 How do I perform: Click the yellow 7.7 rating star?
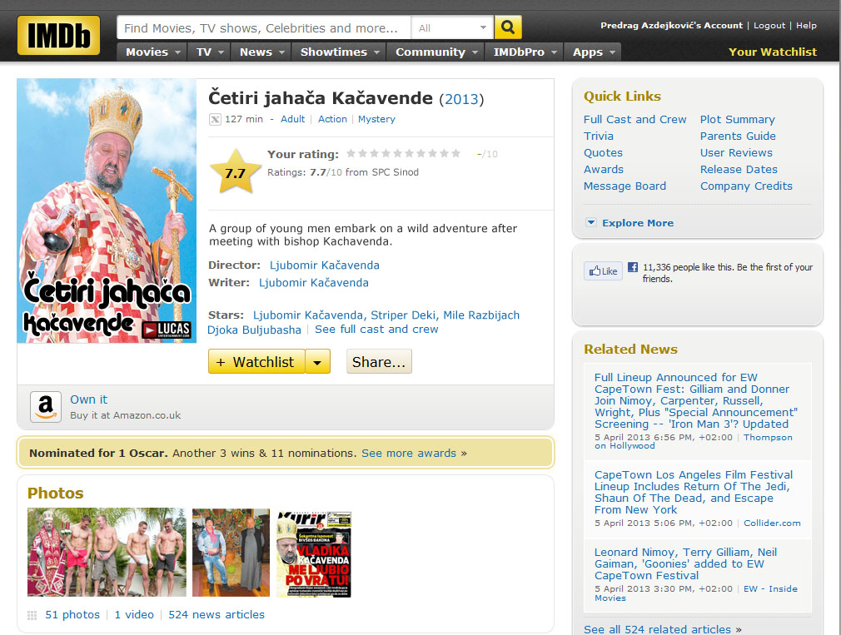pos(235,172)
